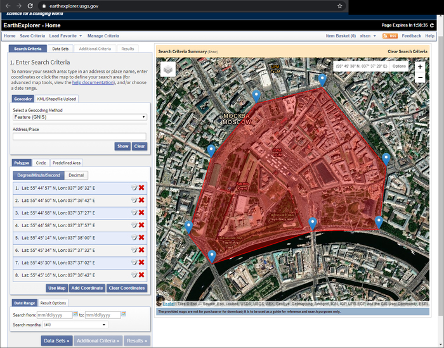Zoom in on the map

tap(420, 66)
